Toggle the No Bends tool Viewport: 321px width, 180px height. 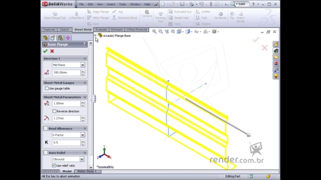coord(221,15)
